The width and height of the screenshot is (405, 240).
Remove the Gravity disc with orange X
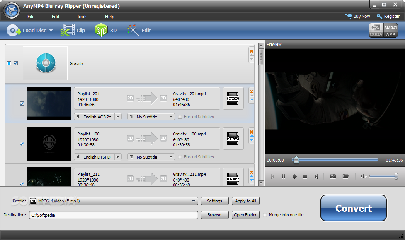(x=252, y=51)
